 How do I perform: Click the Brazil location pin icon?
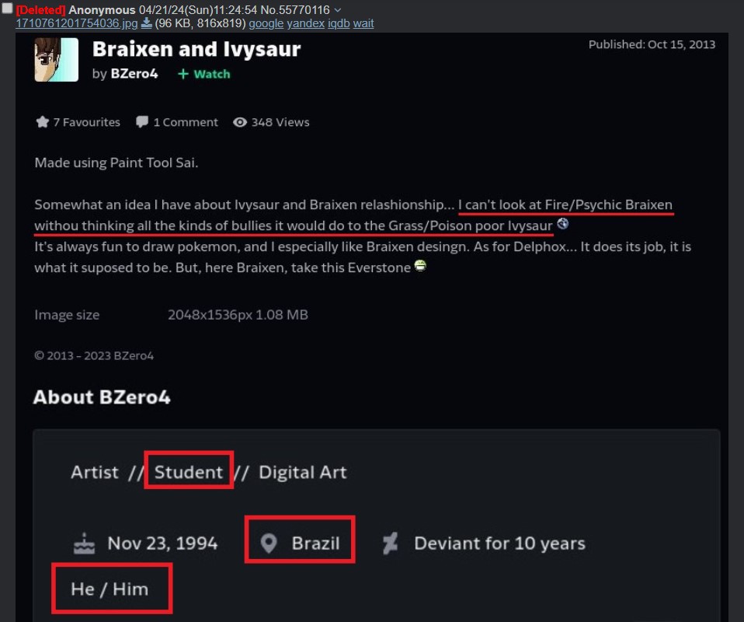point(269,543)
